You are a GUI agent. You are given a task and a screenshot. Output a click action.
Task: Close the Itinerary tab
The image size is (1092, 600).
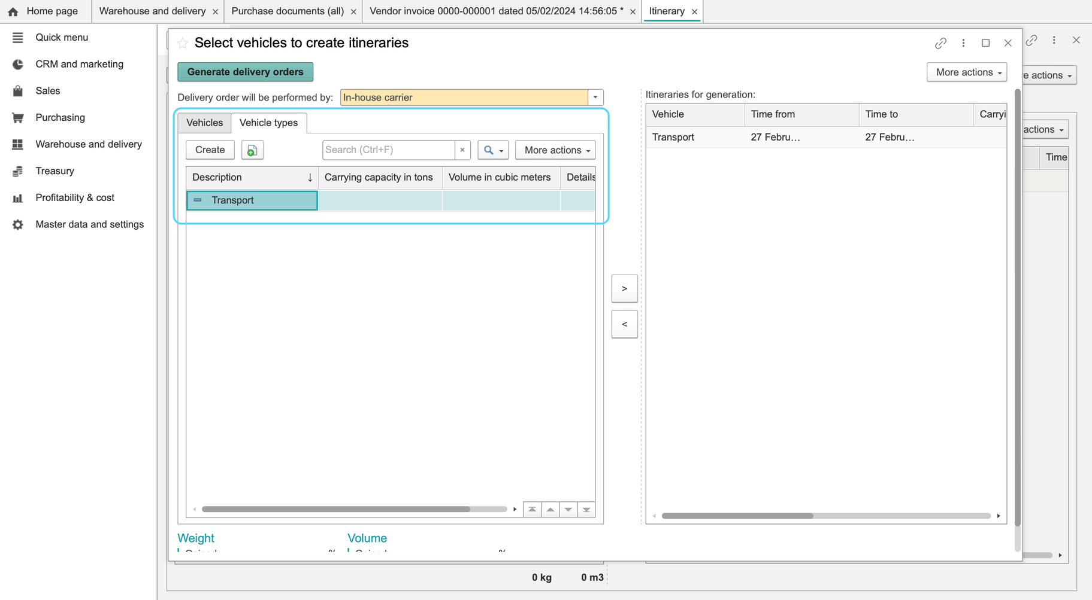[x=694, y=12]
